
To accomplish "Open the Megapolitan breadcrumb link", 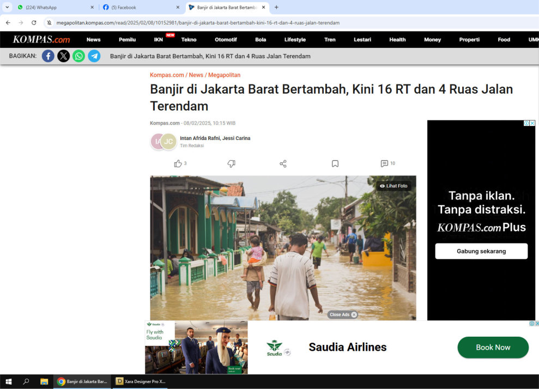I will 224,75.
